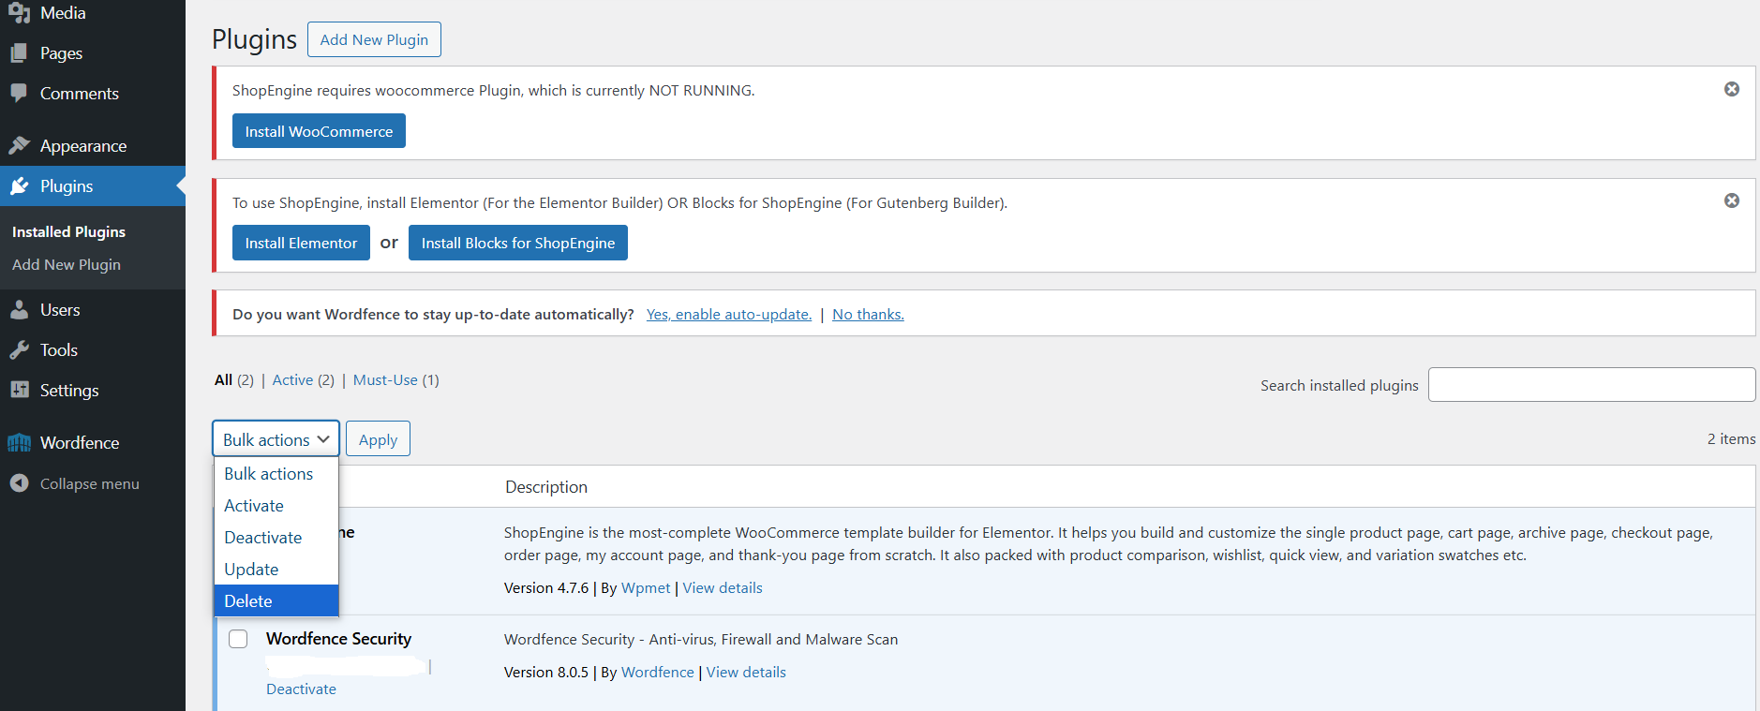Dismiss the Elementor install notice
1760x711 pixels.
[x=1732, y=200]
